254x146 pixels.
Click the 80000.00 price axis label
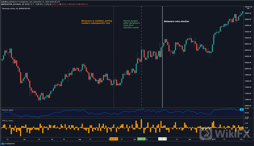248,69
